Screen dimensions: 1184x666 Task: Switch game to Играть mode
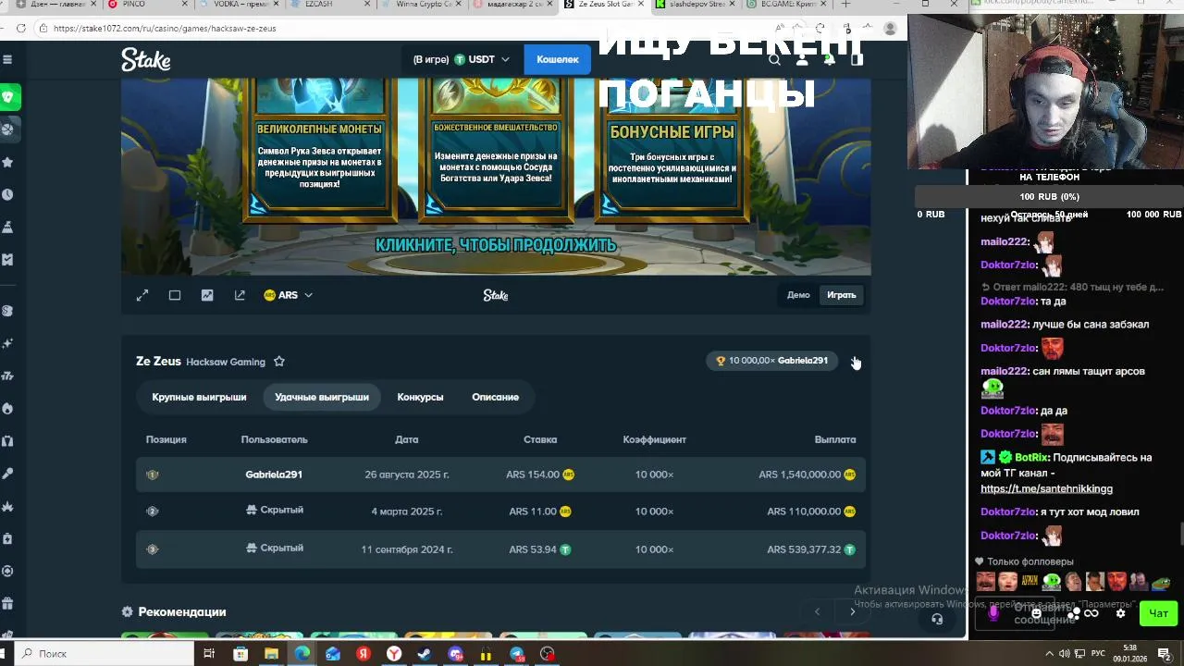click(x=842, y=295)
